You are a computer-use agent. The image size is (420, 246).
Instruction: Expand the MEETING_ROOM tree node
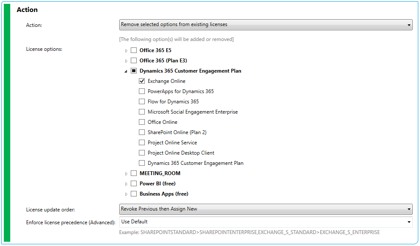126,173
